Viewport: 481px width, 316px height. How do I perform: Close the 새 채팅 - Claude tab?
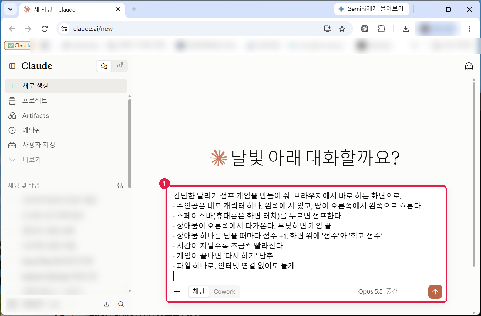coord(118,9)
